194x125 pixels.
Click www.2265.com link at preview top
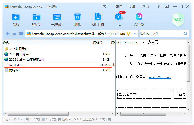[127, 42]
